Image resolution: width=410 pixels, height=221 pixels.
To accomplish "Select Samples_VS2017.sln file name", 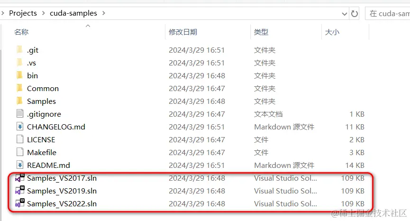I will pyautogui.click(x=62, y=178).
